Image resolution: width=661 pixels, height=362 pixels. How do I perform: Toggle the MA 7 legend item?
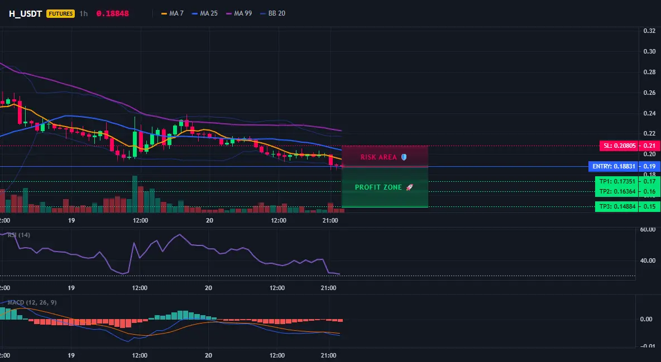click(x=173, y=13)
